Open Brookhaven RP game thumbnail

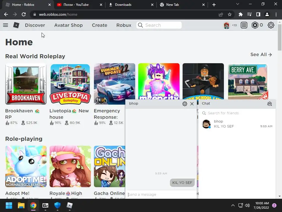(x=26, y=84)
